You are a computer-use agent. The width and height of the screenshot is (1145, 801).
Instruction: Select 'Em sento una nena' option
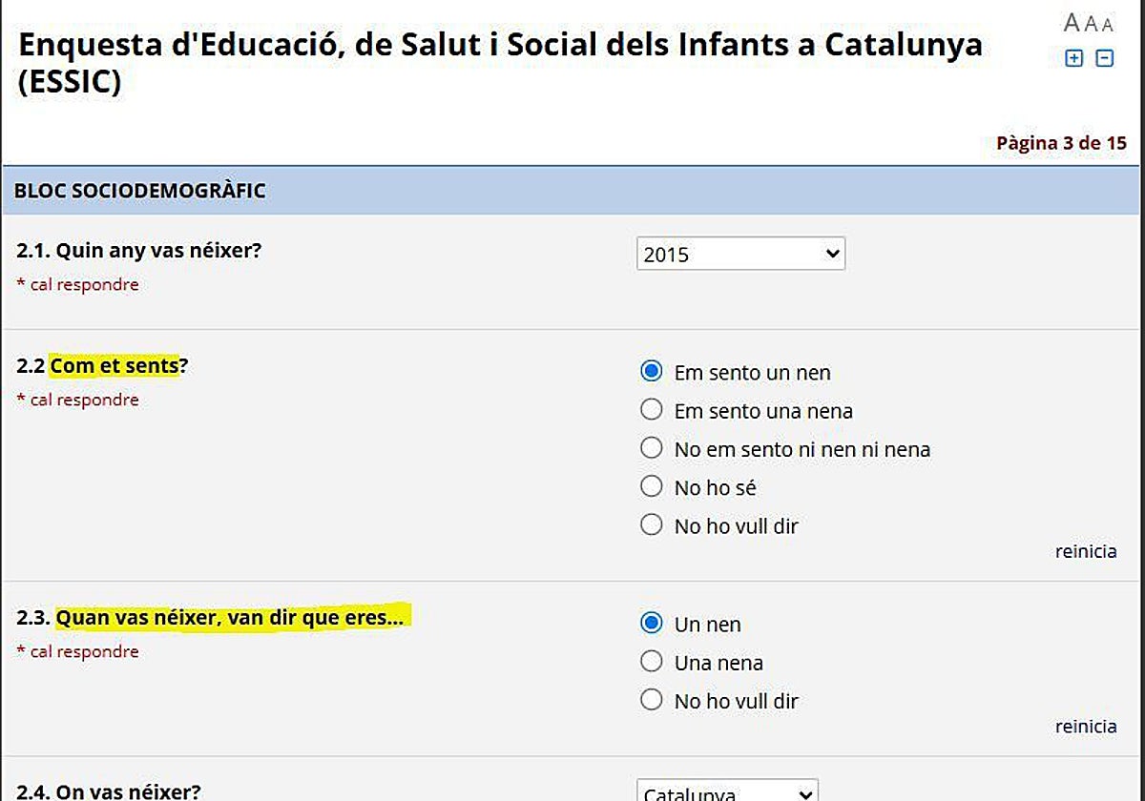[x=652, y=409]
